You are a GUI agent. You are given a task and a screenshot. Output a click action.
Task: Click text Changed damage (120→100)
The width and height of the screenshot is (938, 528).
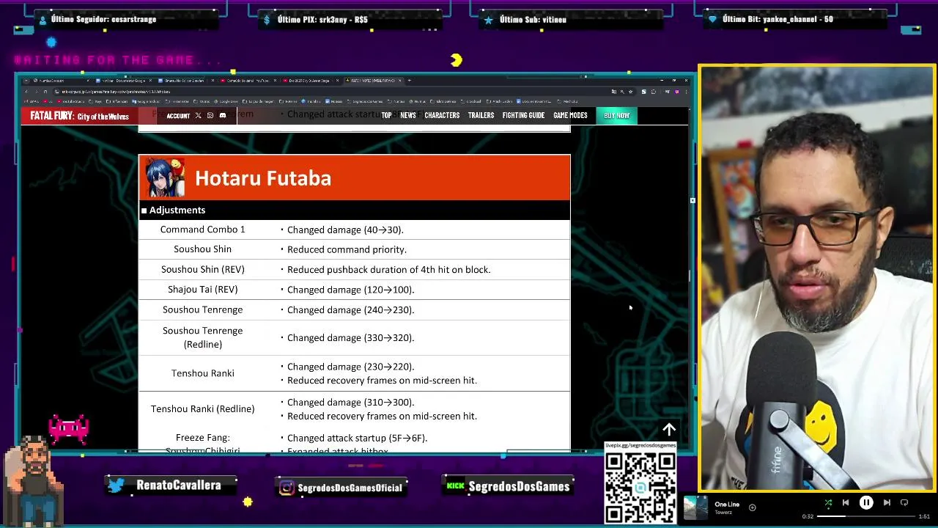[x=350, y=290]
